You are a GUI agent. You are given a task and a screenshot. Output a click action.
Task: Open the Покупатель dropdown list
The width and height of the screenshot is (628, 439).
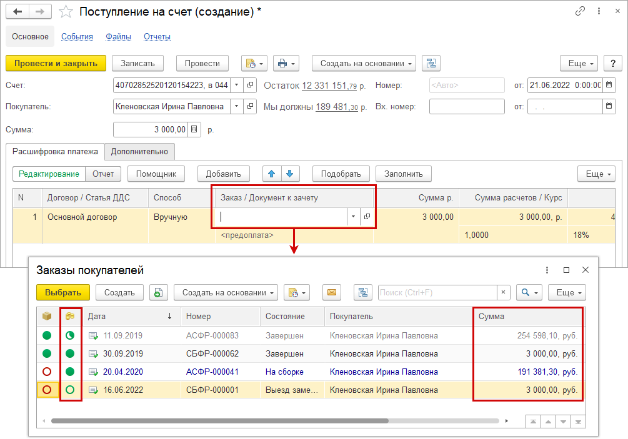pyautogui.click(x=236, y=107)
